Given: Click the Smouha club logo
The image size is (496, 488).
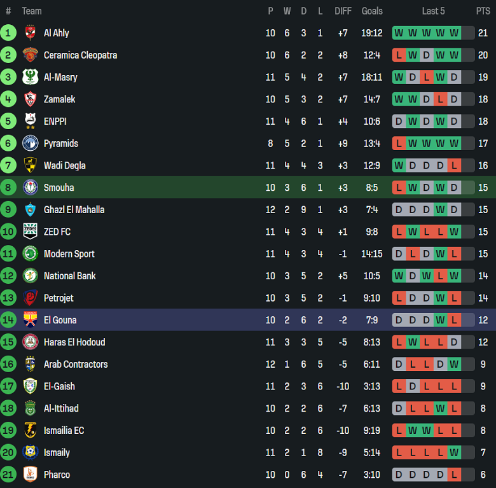Looking at the screenshot, I should pyautogui.click(x=30, y=188).
